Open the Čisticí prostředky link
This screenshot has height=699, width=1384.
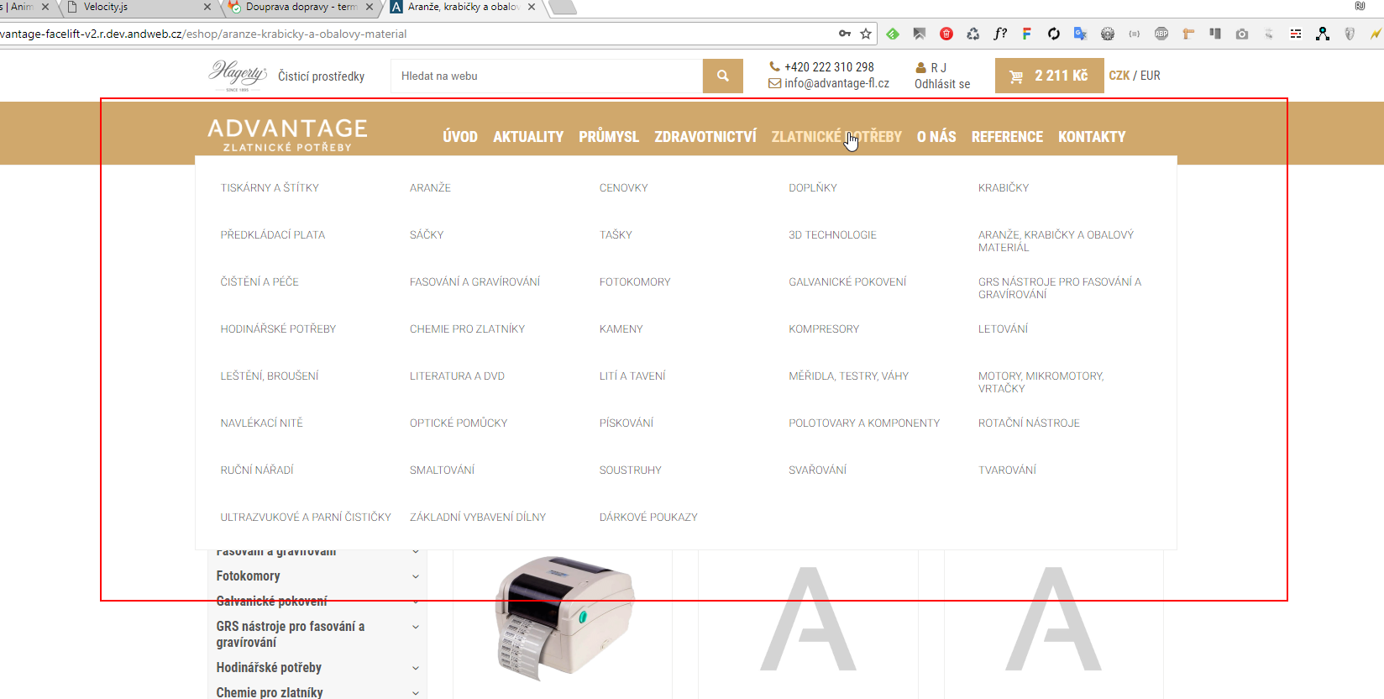(x=321, y=76)
